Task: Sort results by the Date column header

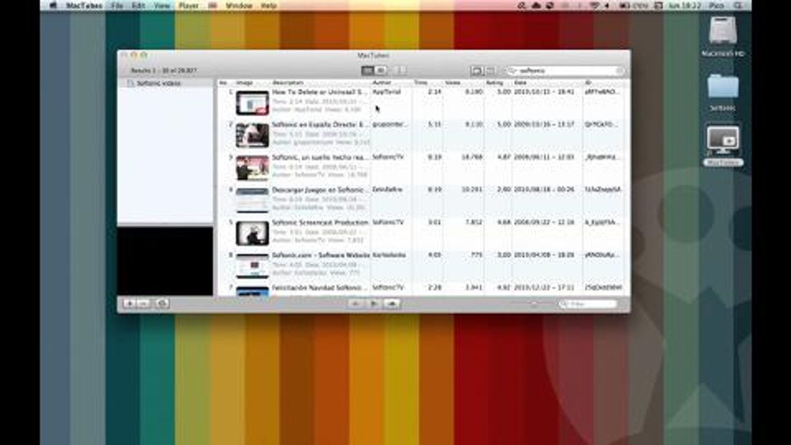Action: tap(548, 82)
